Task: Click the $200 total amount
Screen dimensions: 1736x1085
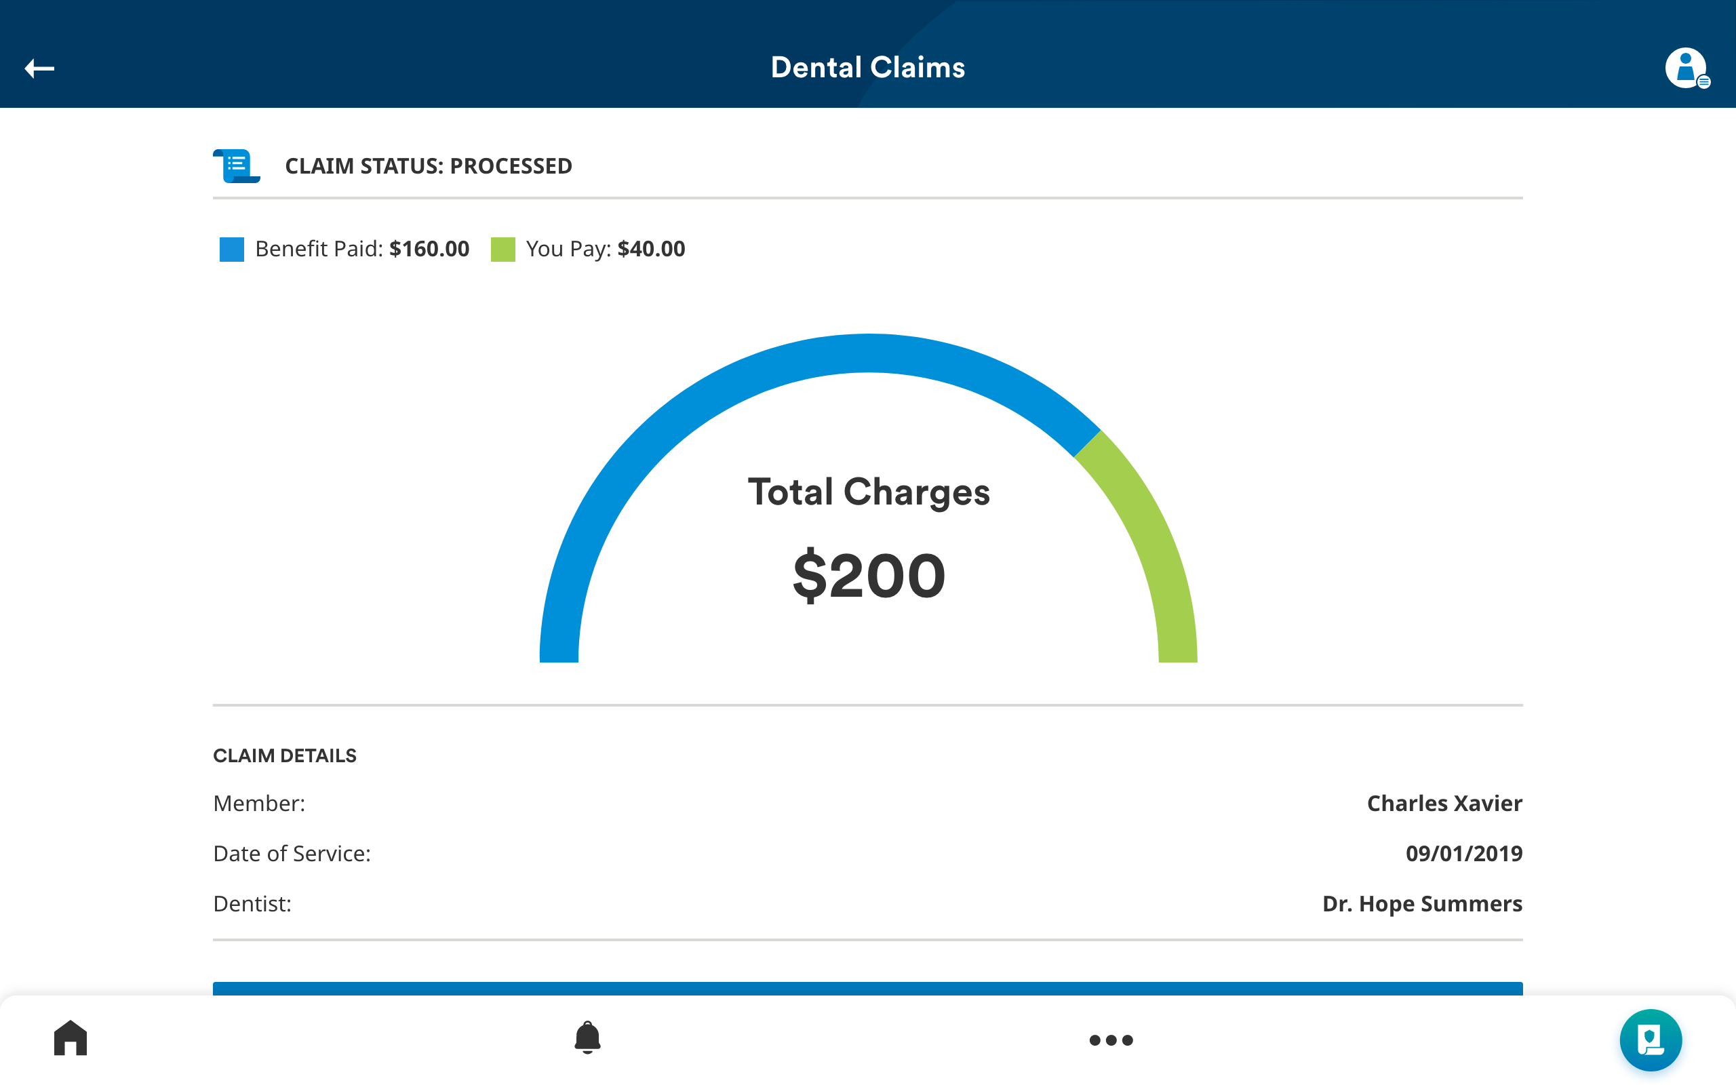Action: tap(869, 576)
